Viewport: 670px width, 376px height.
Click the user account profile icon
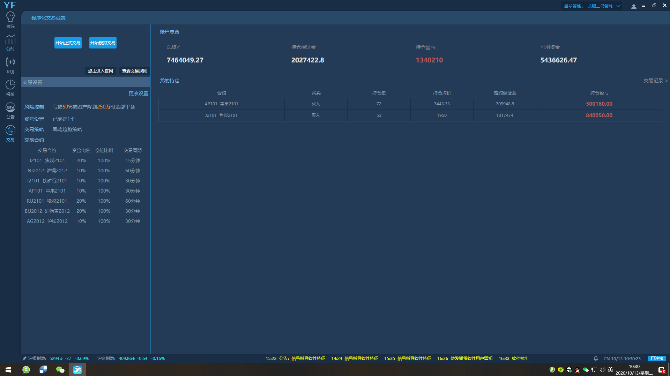pos(634,6)
